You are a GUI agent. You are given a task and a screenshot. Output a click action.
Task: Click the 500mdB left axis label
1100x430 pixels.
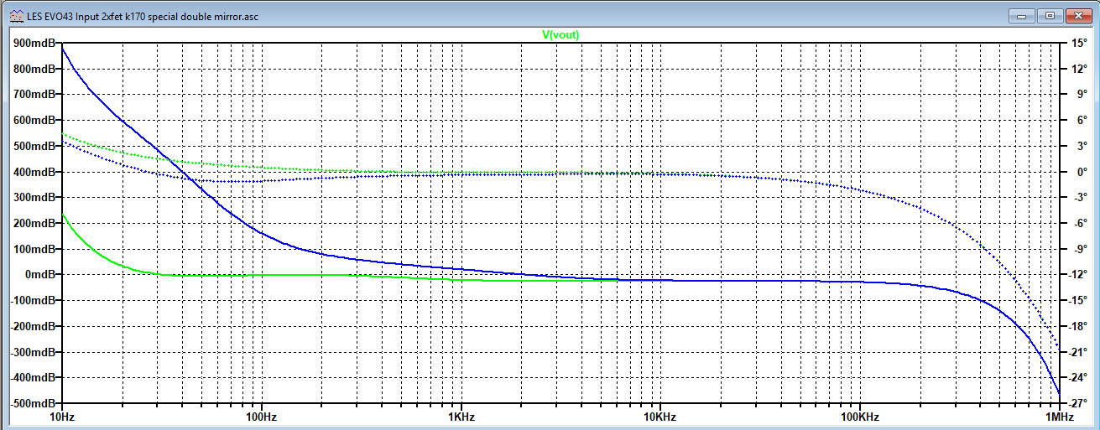(x=36, y=146)
